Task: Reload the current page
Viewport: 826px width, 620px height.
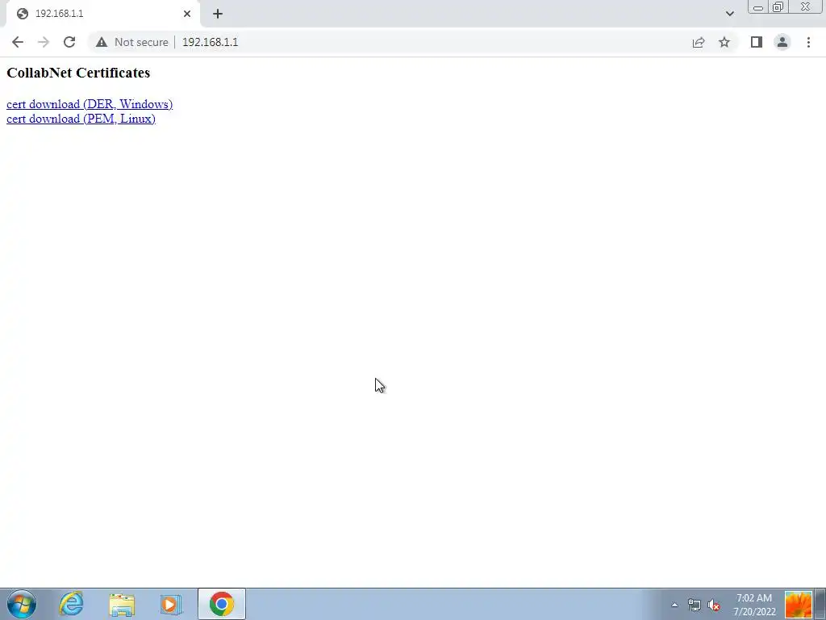Action: (x=69, y=42)
